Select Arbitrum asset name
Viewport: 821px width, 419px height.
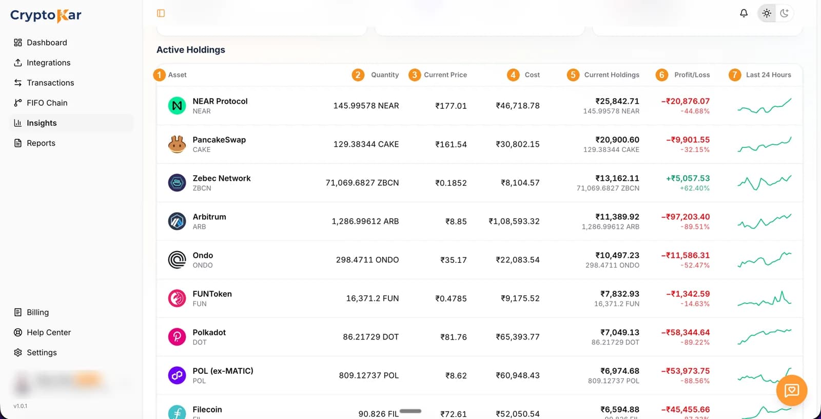point(209,217)
